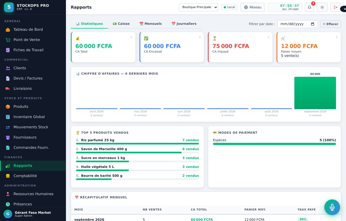346x221 pixels.
Task: Click the red logout icon
Action: point(336,7)
